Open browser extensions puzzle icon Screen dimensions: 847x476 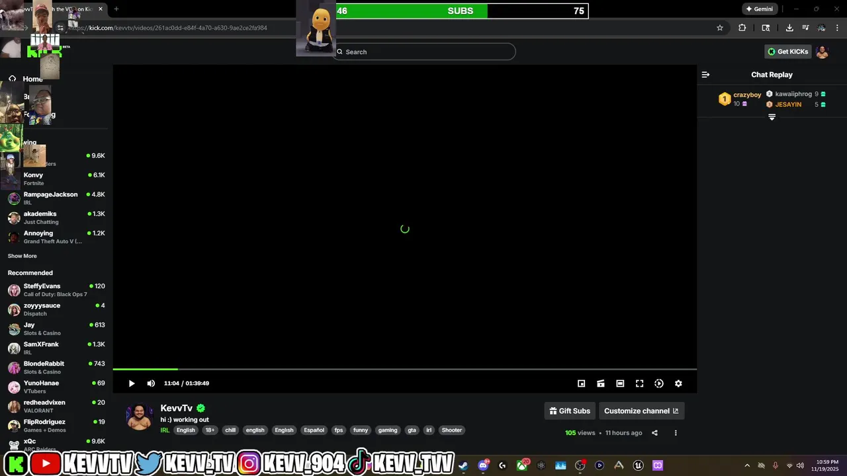pyautogui.click(x=742, y=28)
